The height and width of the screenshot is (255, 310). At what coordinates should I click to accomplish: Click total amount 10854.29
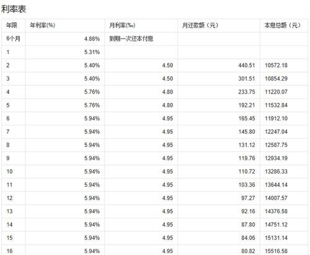[276, 79]
